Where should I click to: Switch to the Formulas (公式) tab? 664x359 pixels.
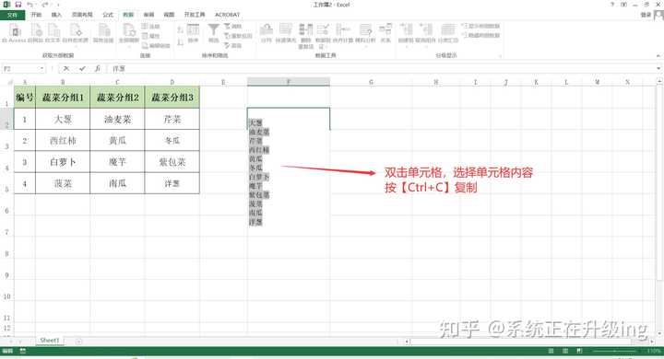click(108, 15)
